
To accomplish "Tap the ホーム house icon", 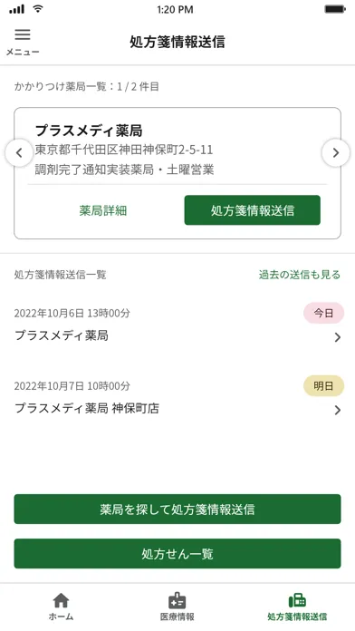I will pyautogui.click(x=61, y=600).
